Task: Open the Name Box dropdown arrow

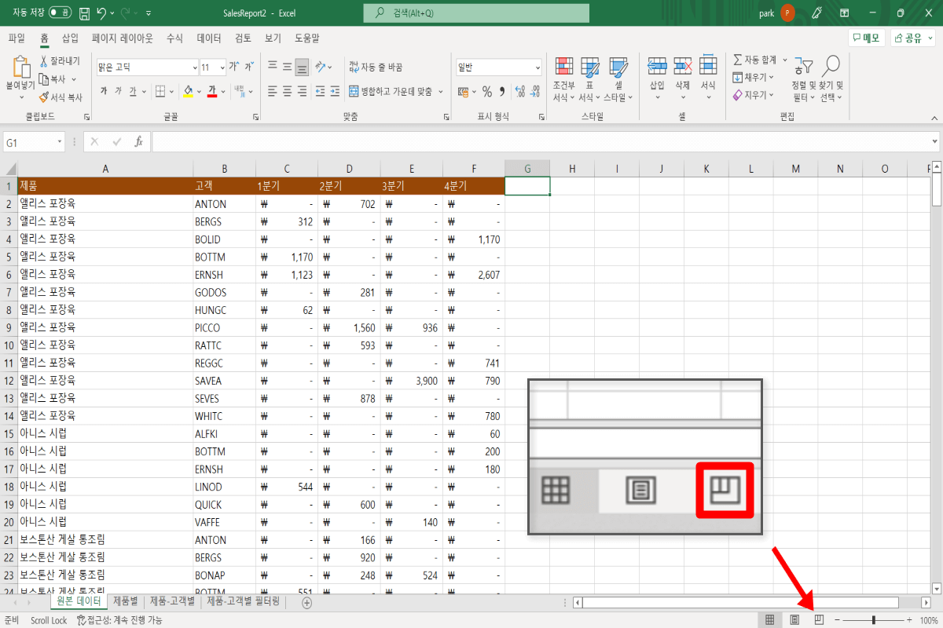Action: (x=60, y=142)
